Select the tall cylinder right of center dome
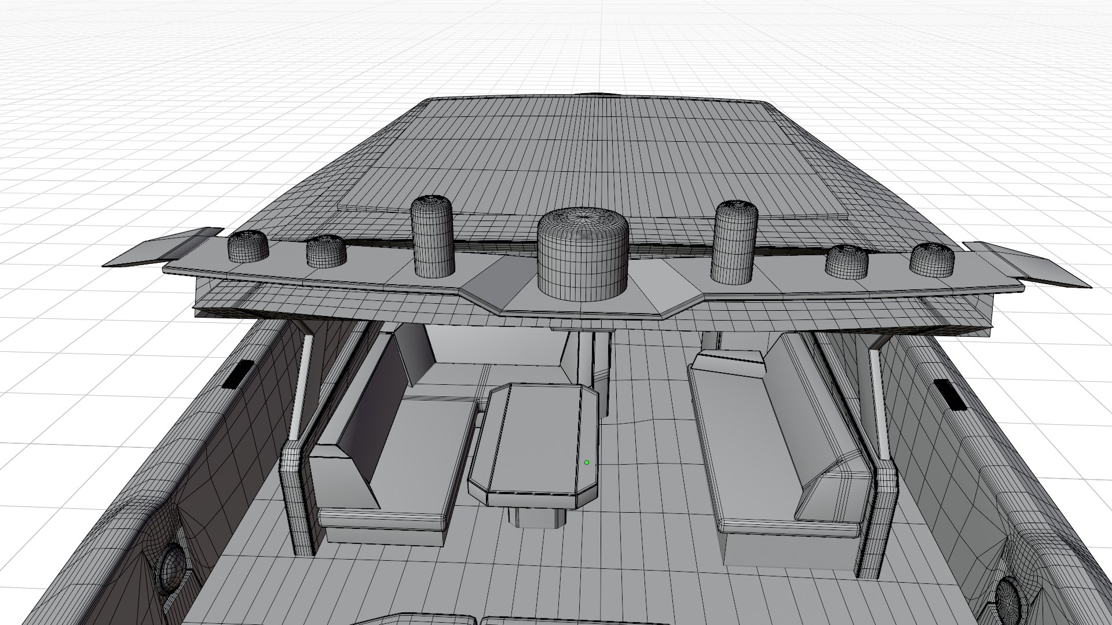 736,242
